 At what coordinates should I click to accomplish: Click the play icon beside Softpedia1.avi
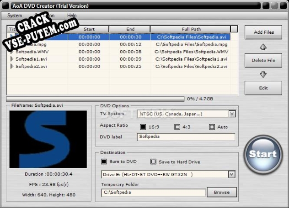(x=12, y=59)
